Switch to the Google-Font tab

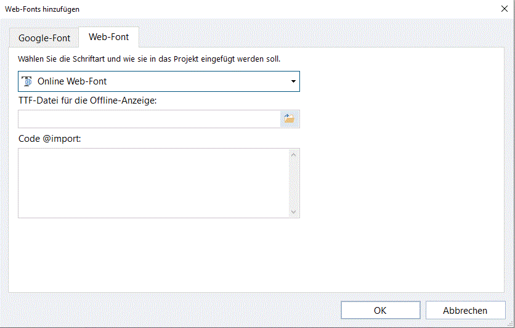click(x=44, y=38)
